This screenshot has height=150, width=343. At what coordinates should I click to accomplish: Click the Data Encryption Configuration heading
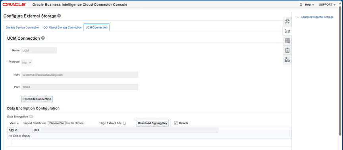[33, 108]
